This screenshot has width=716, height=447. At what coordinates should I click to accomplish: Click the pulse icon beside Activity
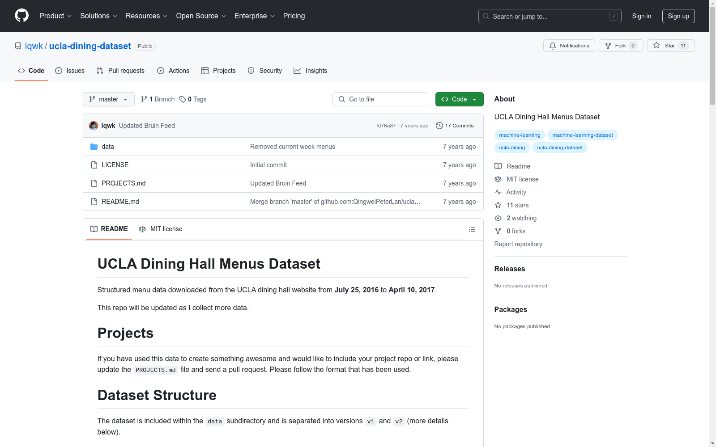click(x=498, y=192)
